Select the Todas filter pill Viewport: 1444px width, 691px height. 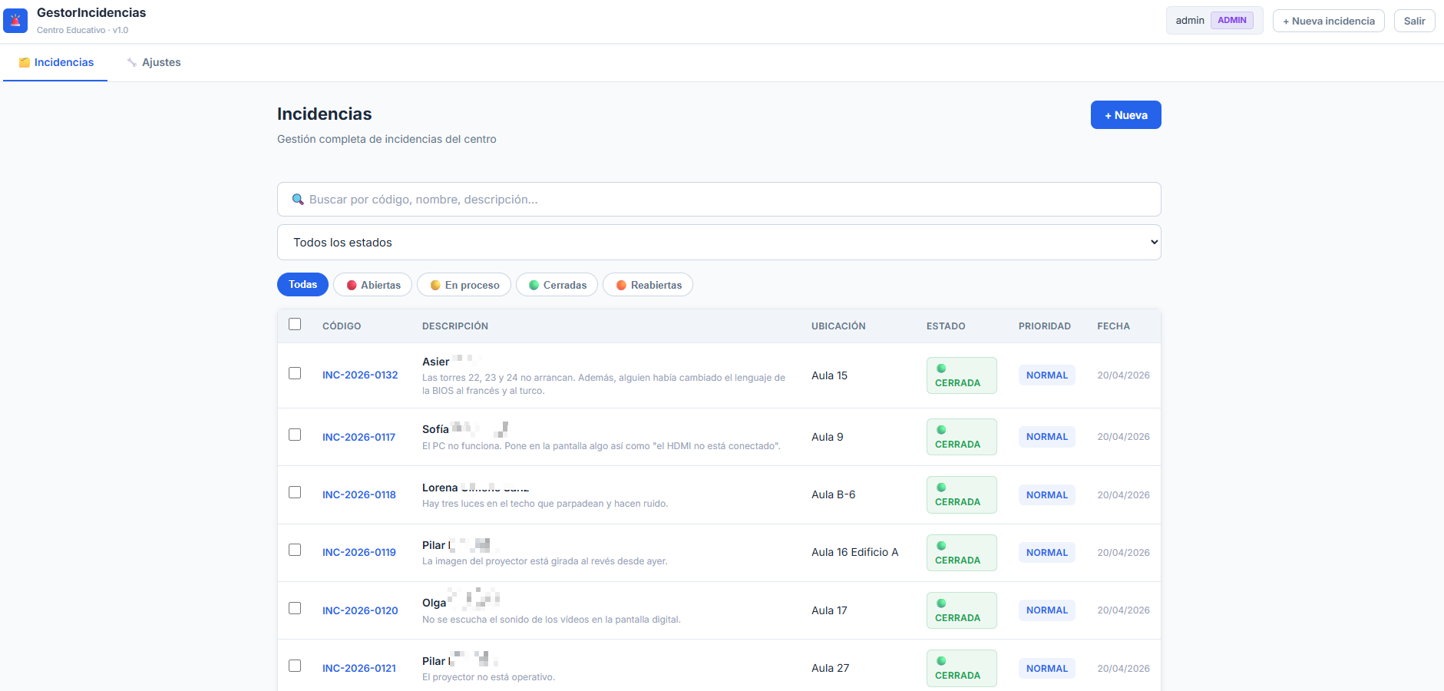[302, 284]
